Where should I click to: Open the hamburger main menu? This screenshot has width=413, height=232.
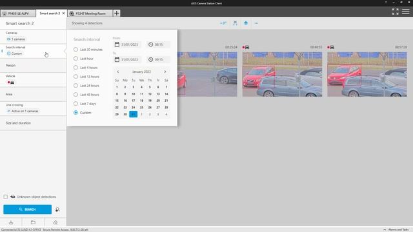coord(406,12)
